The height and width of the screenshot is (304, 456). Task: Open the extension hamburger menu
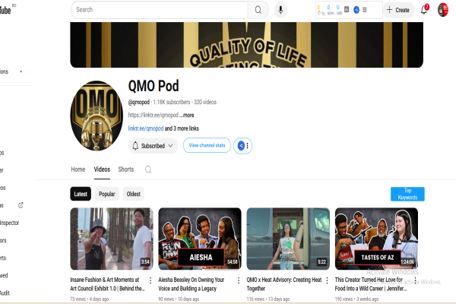pos(365,10)
